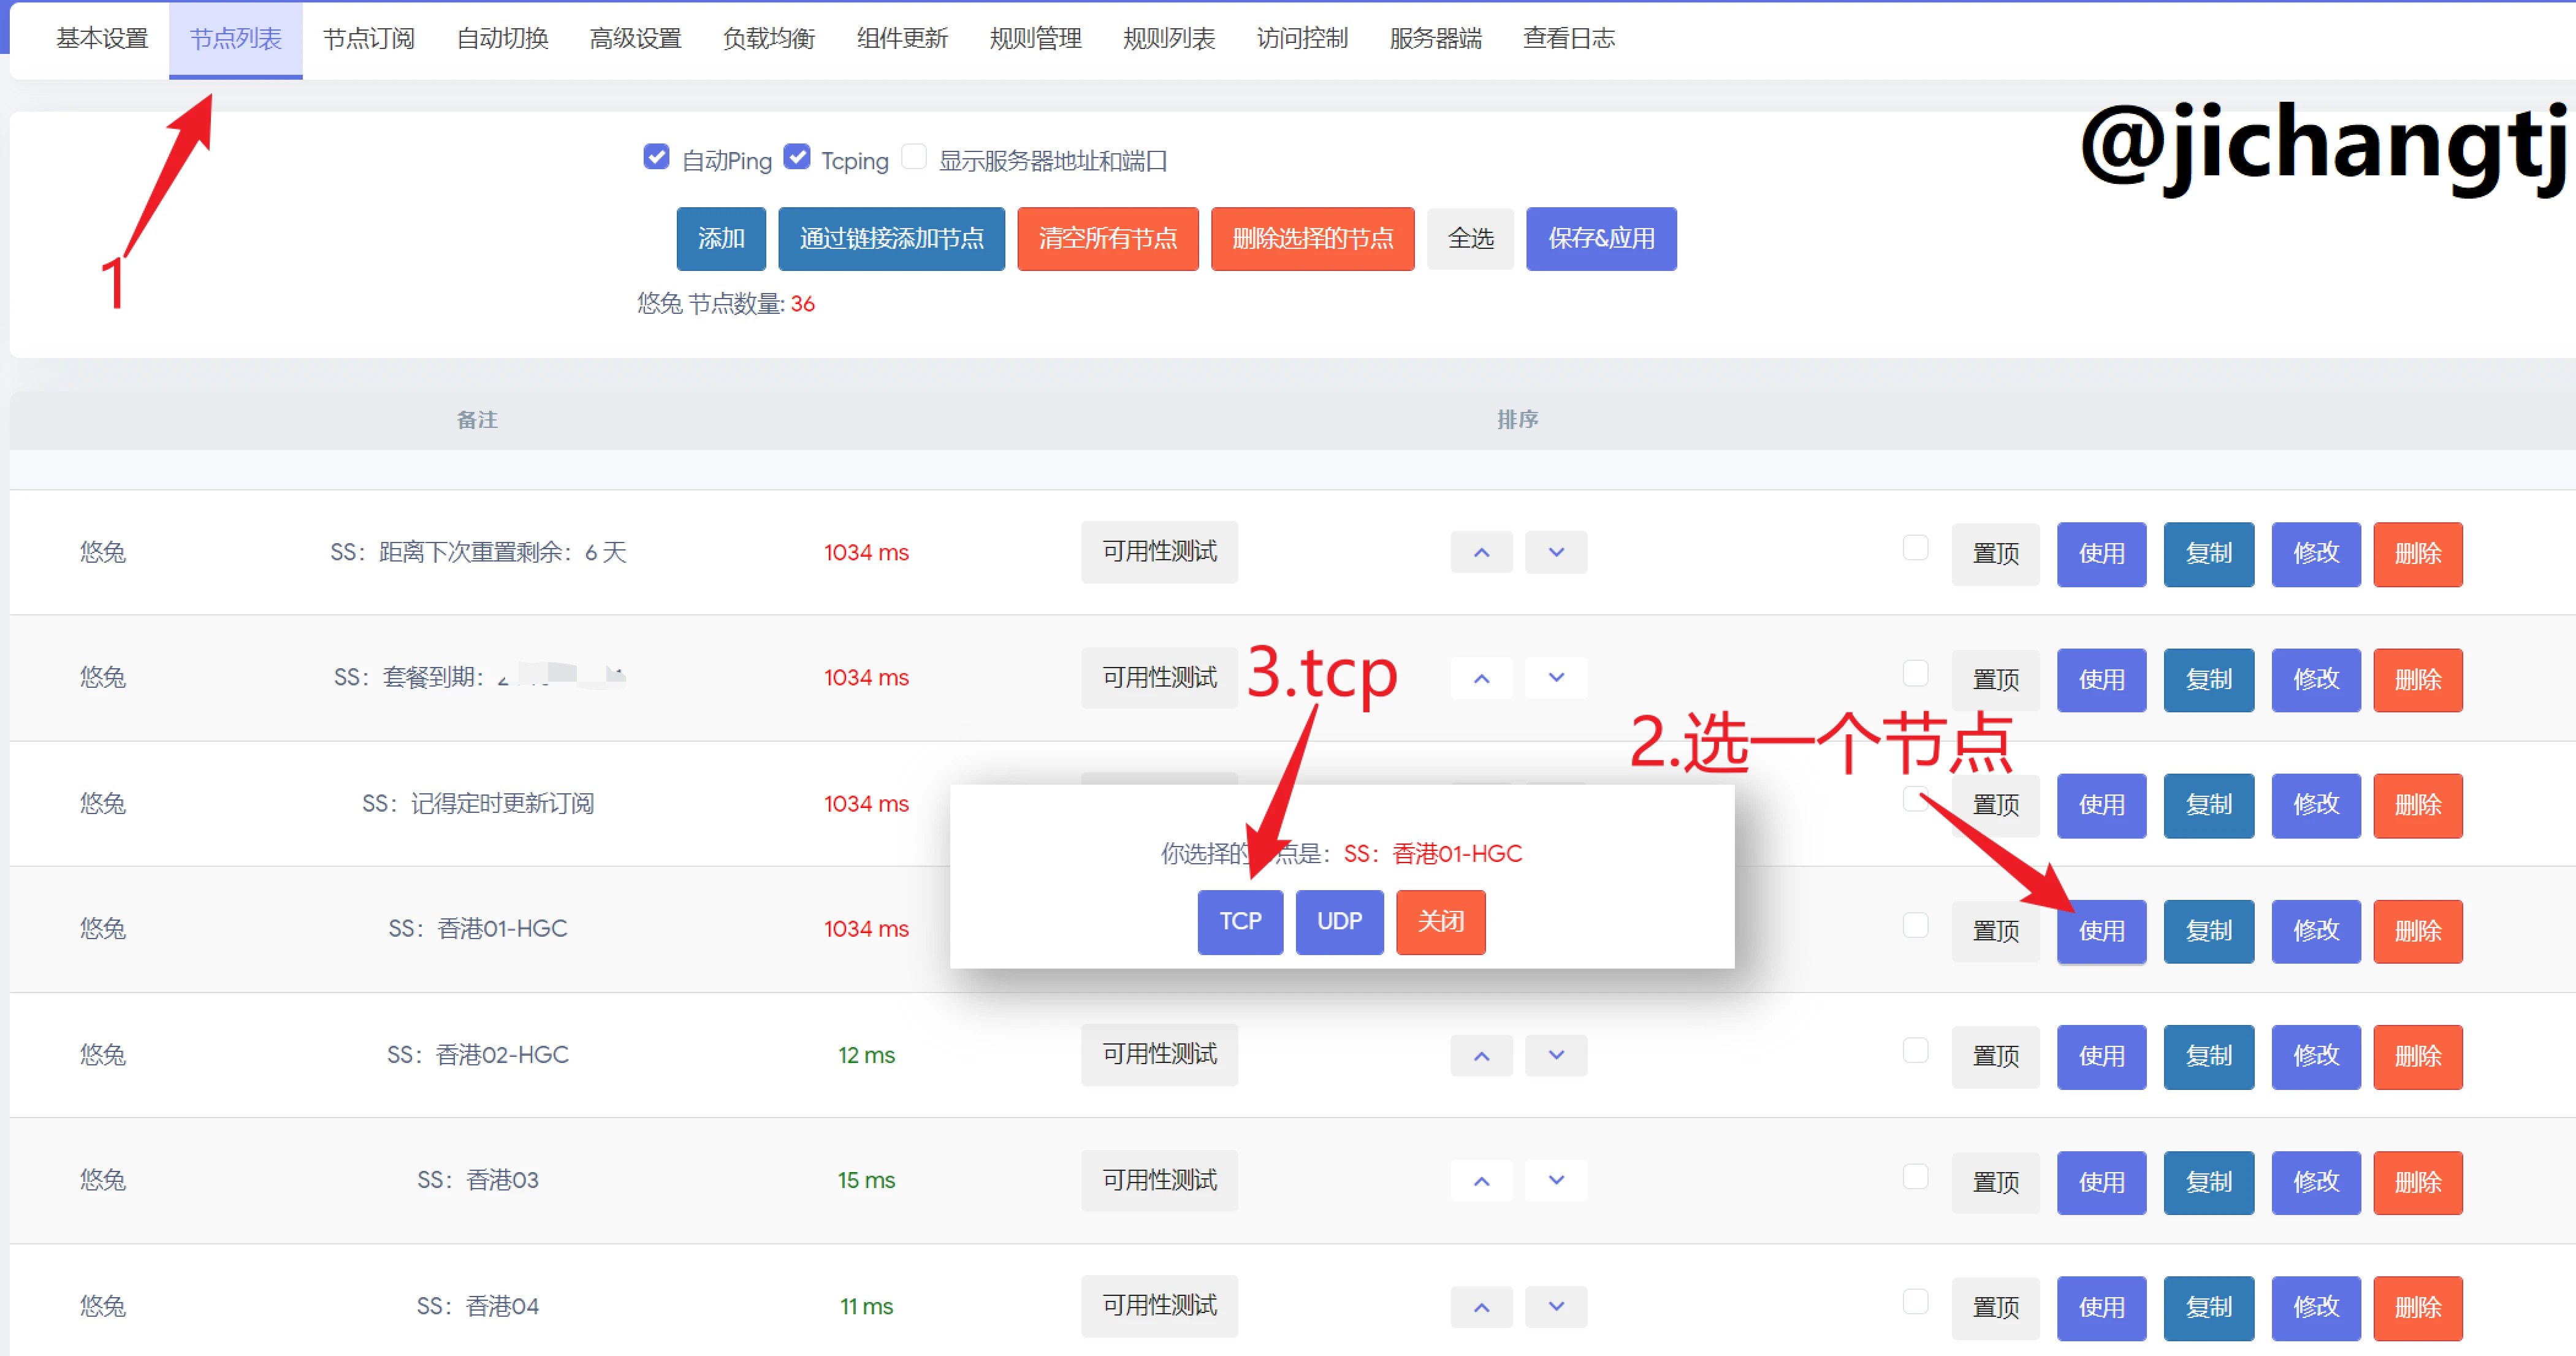
Task: Click the 排序 column header
Action: click(1517, 420)
